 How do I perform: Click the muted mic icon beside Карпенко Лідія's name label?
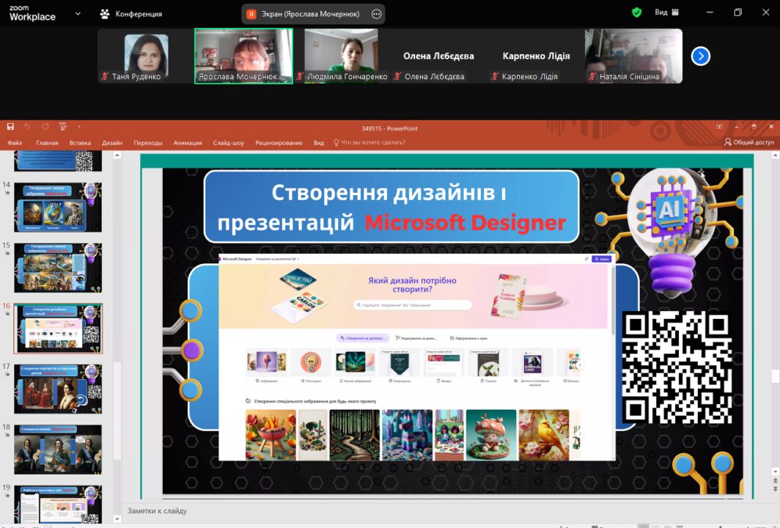tap(494, 77)
